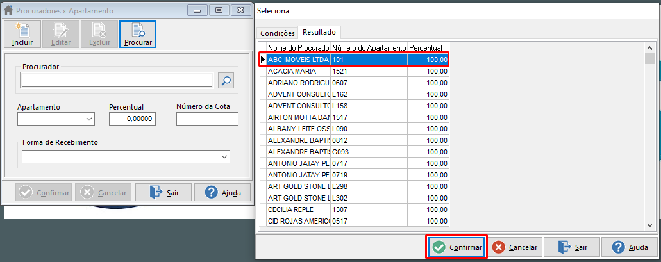Focus the Número da Cota field
The width and height of the screenshot is (661, 262).
click(208, 119)
